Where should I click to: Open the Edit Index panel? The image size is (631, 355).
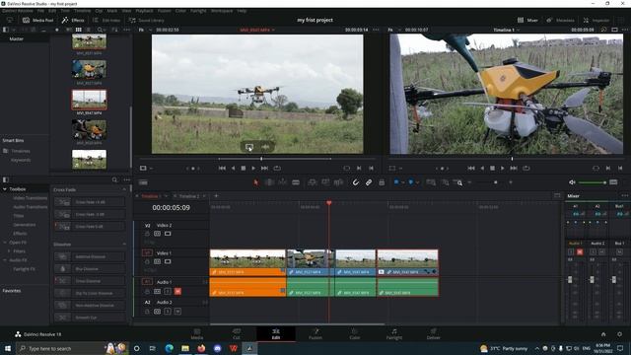click(106, 20)
